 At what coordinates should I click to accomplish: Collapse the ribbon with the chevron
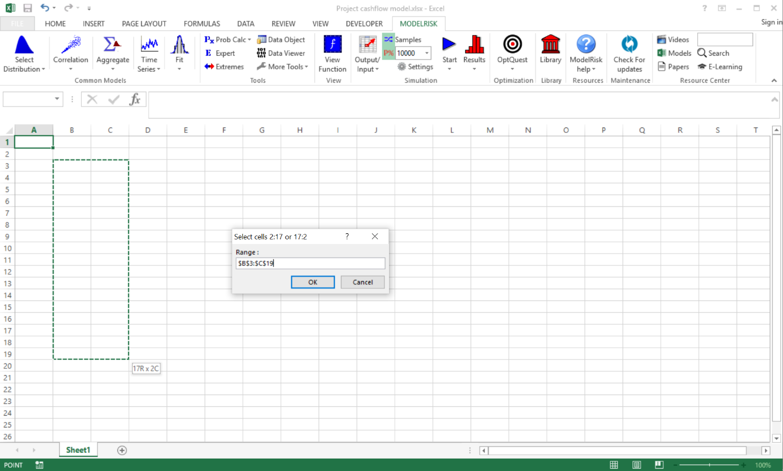point(773,80)
